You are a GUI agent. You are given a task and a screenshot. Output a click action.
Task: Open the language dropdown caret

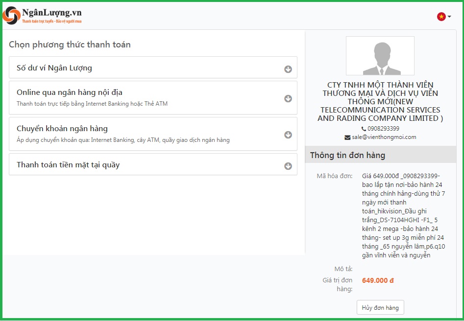[449, 17]
